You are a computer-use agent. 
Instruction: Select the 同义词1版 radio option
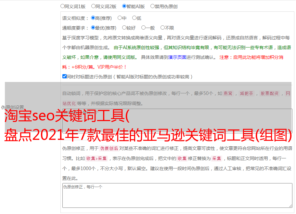click(x=62, y=6)
